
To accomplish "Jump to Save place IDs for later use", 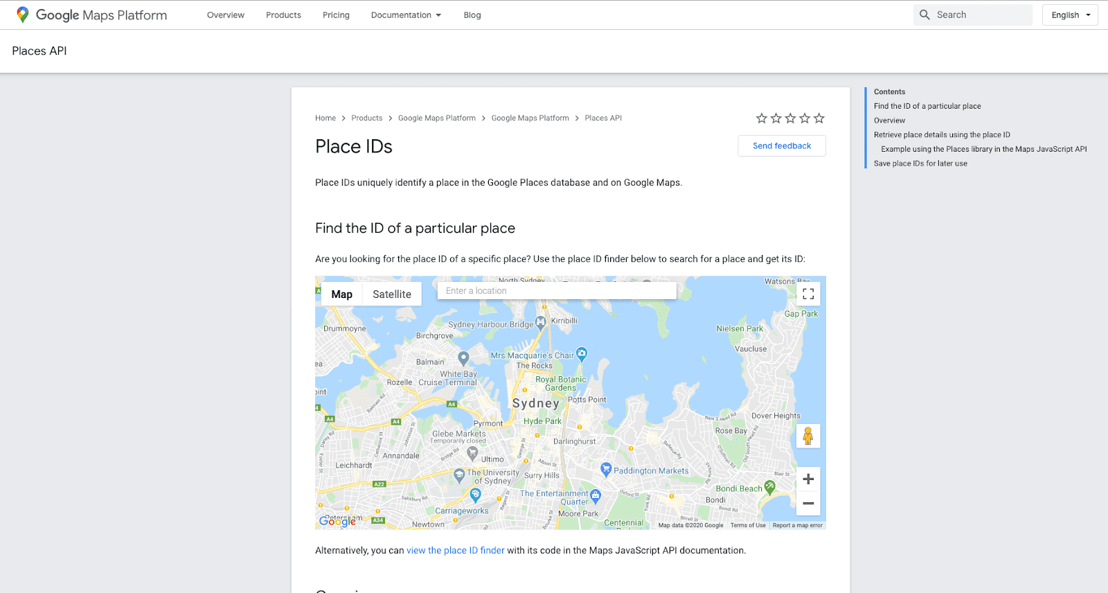I will [x=920, y=163].
